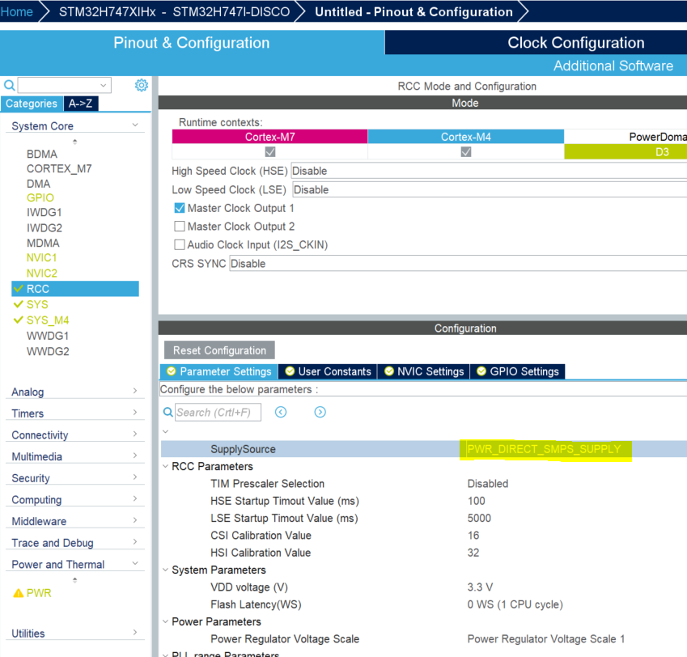
Task: Select the Pinout & Configuration tab
Action: 192,43
